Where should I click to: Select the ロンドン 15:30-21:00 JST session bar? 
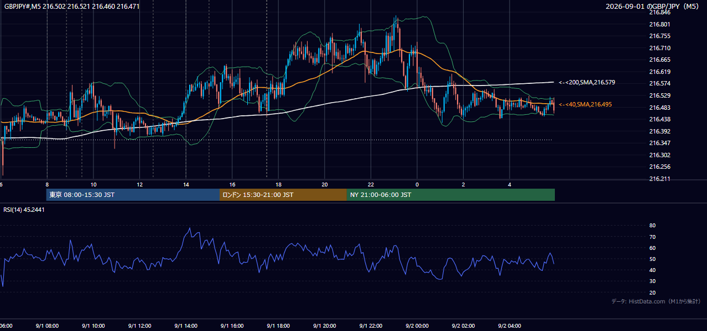coord(283,195)
